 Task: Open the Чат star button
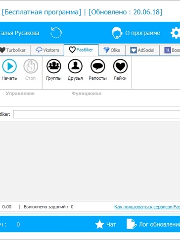[x=106, y=225]
